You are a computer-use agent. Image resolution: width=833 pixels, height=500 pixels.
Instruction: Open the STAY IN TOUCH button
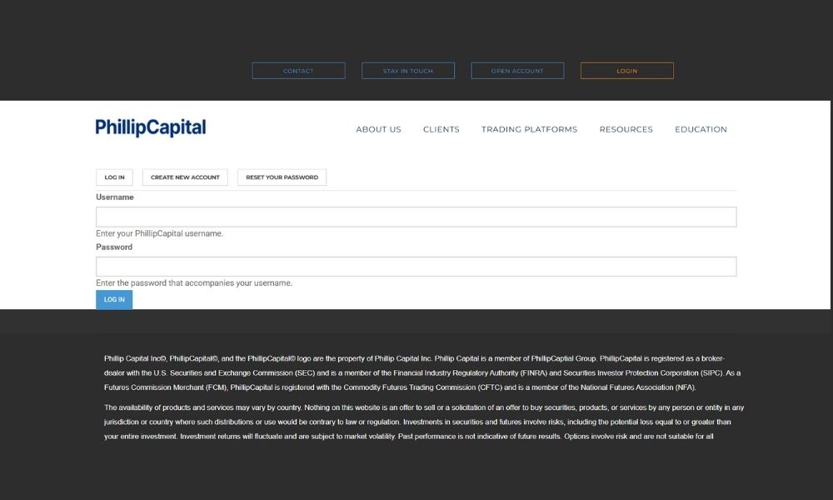click(408, 71)
